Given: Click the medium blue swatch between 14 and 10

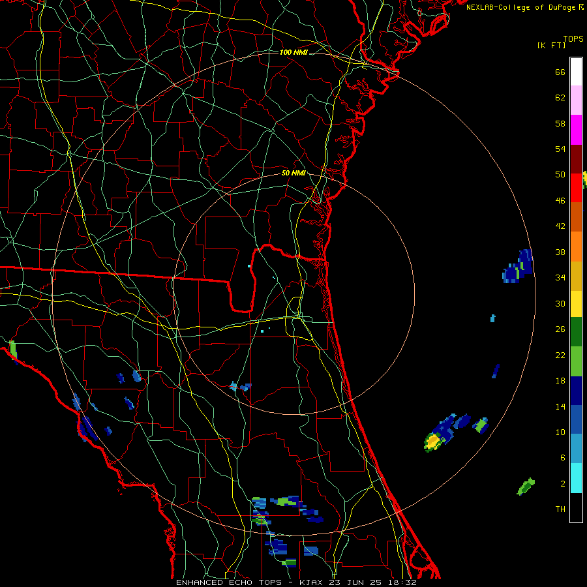Looking at the screenshot, I should tap(576, 419).
